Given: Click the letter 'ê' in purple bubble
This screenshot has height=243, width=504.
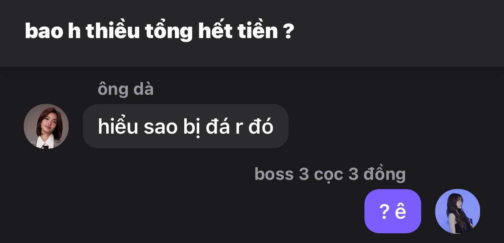Looking at the screenshot, I should click(401, 211).
